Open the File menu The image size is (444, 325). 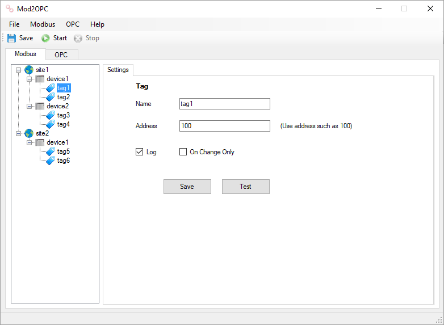point(14,24)
